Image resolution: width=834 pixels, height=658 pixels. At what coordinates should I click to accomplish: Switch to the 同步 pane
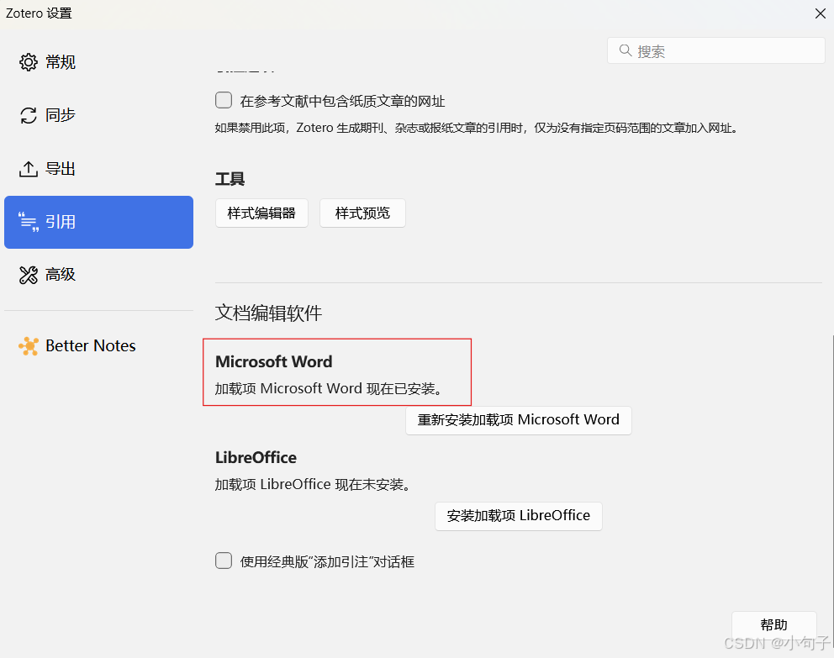pyautogui.click(x=98, y=115)
